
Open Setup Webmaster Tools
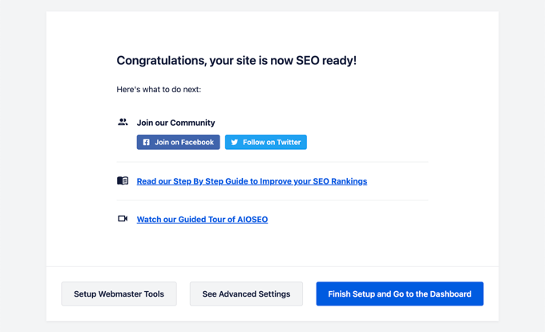119,294
